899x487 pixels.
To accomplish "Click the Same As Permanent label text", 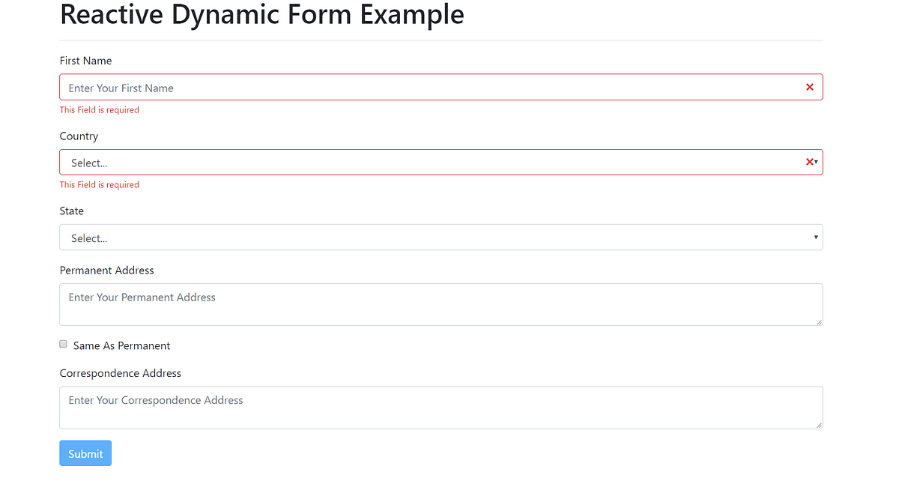I will click(121, 345).
